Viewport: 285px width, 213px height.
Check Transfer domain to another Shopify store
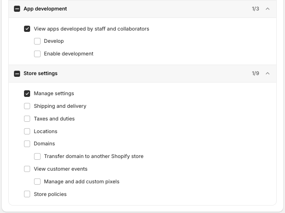[38, 156]
